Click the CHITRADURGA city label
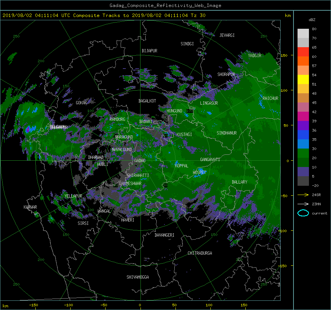Screen dimensions: 331x310 (x=200, y=253)
